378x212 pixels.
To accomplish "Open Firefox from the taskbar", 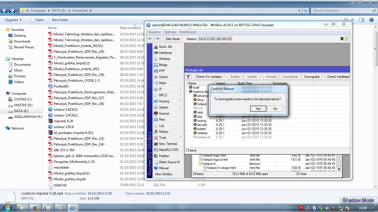I will [35, 208].
